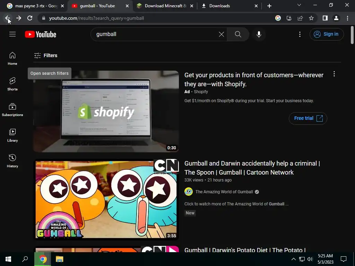Click the Sign in button
This screenshot has width=355, height=266.
coord(327,34)
